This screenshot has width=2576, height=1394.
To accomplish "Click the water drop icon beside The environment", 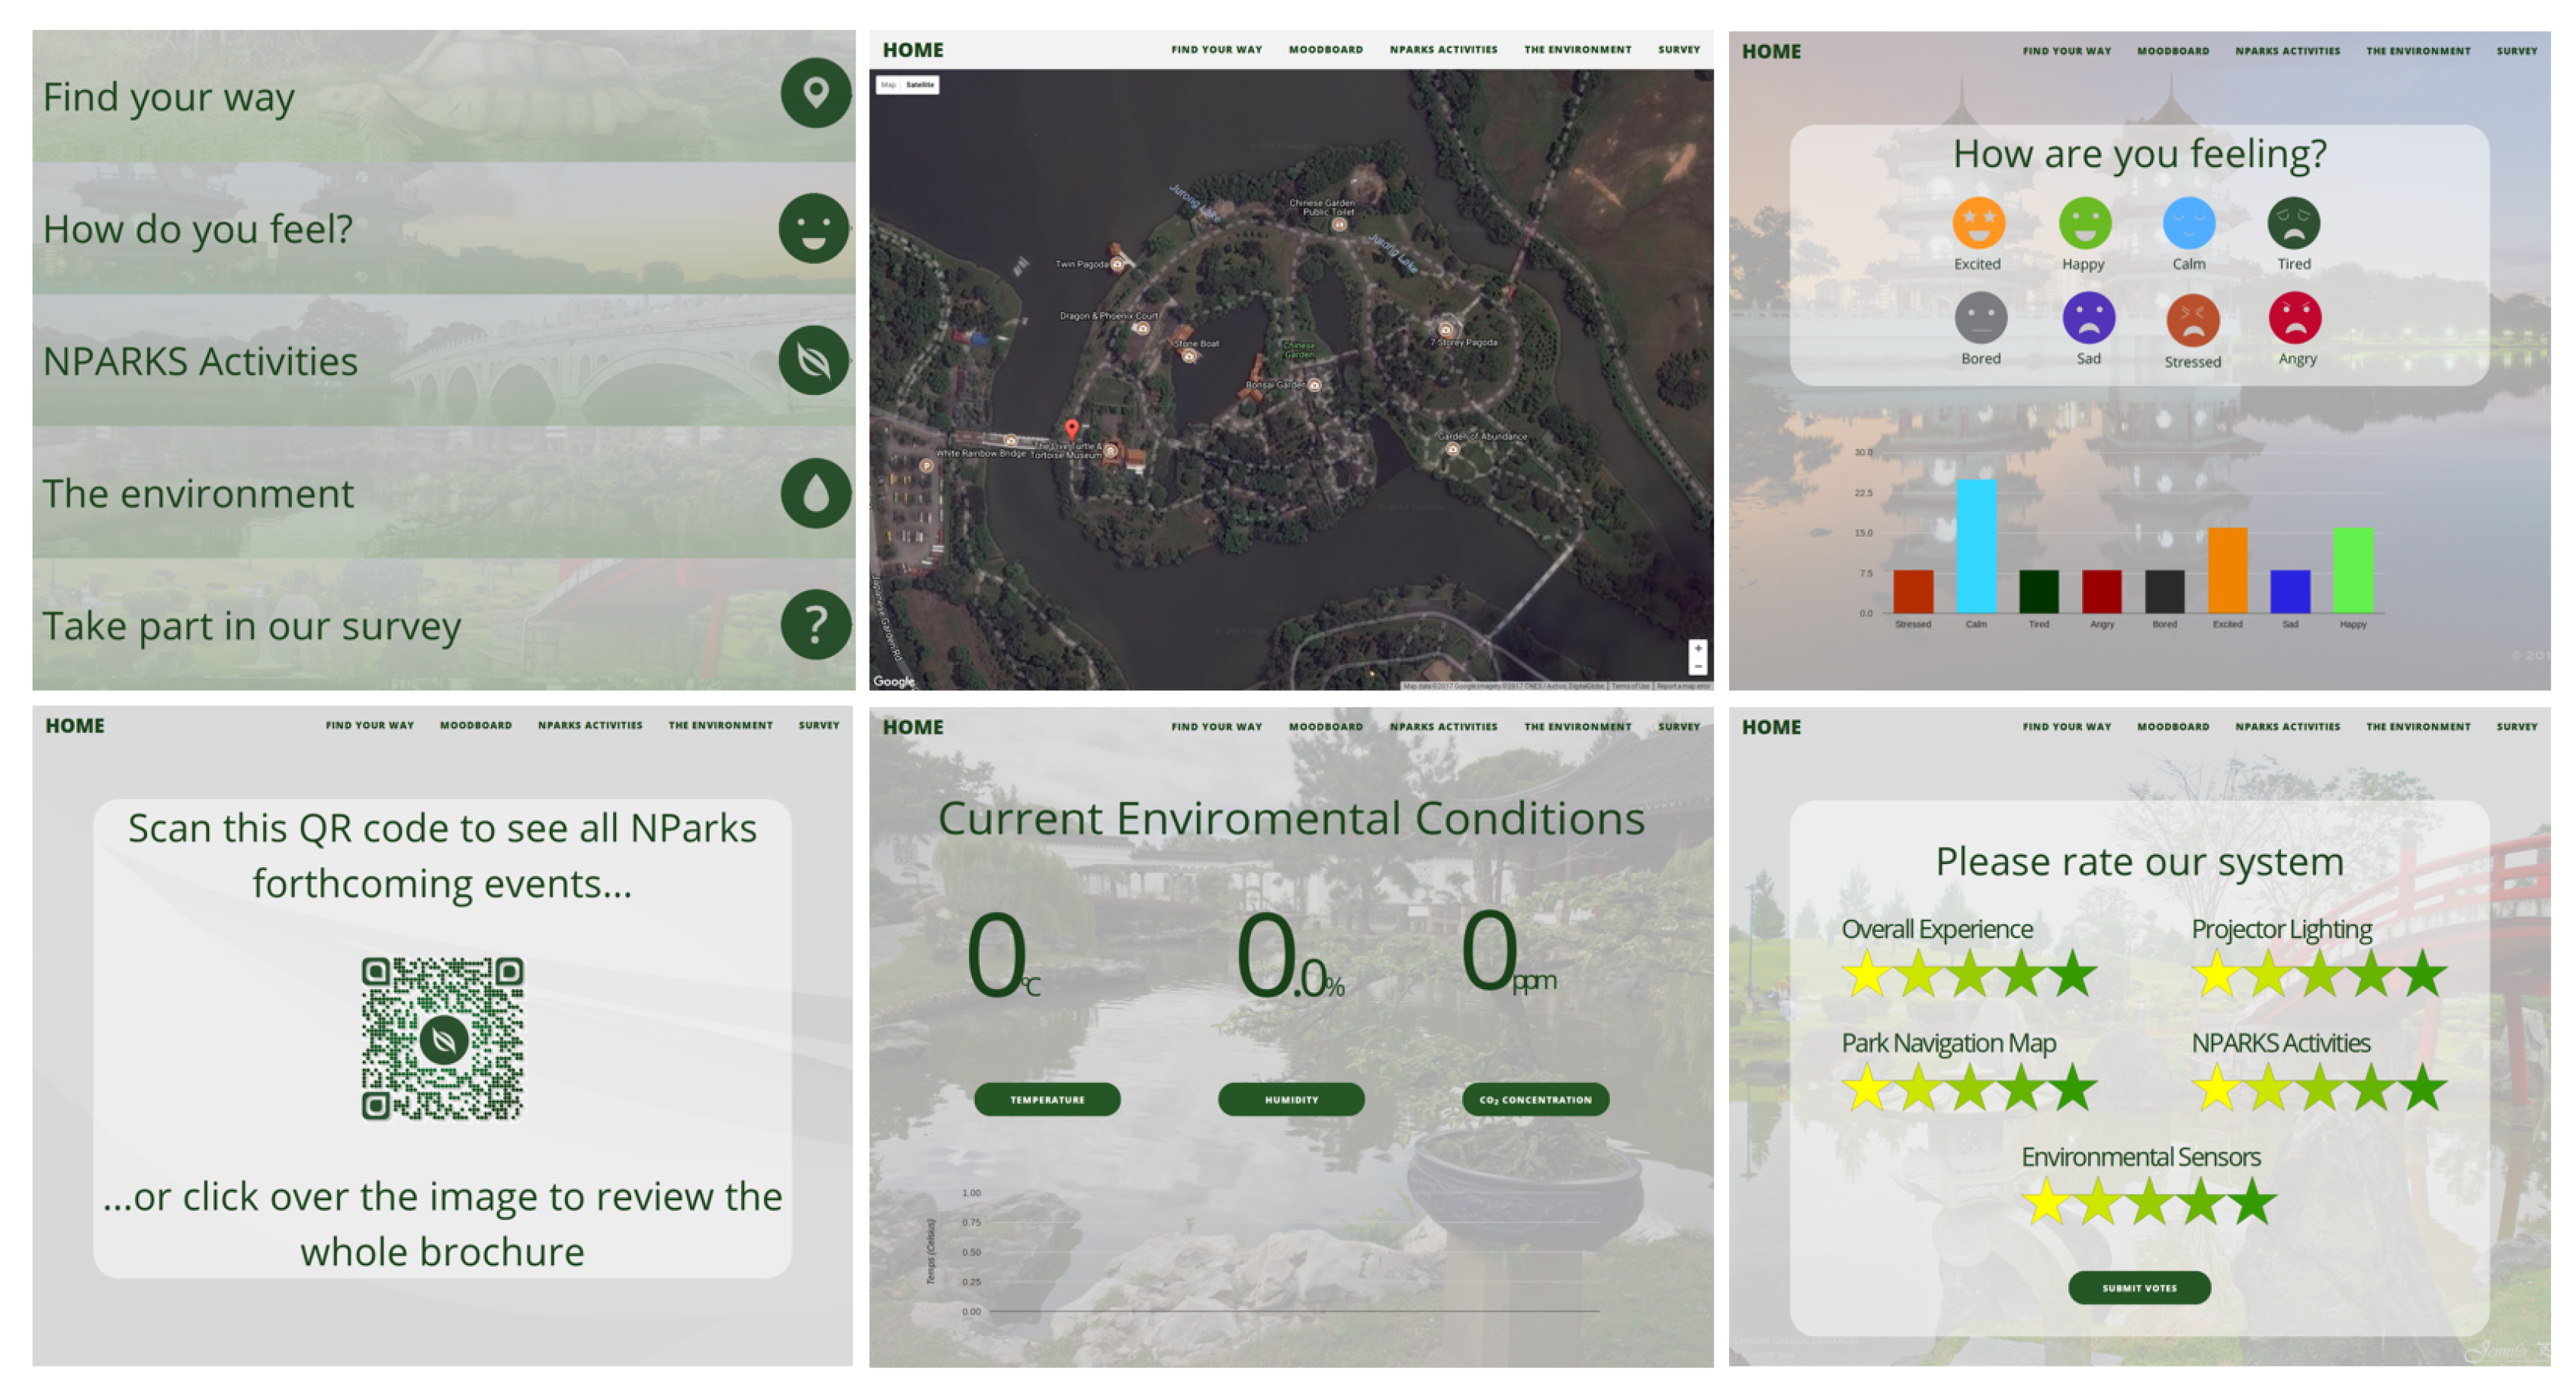I will click(x=815, y=493).
